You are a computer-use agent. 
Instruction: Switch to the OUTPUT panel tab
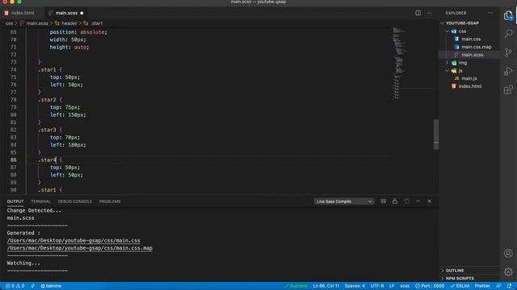tap(15, 201)
